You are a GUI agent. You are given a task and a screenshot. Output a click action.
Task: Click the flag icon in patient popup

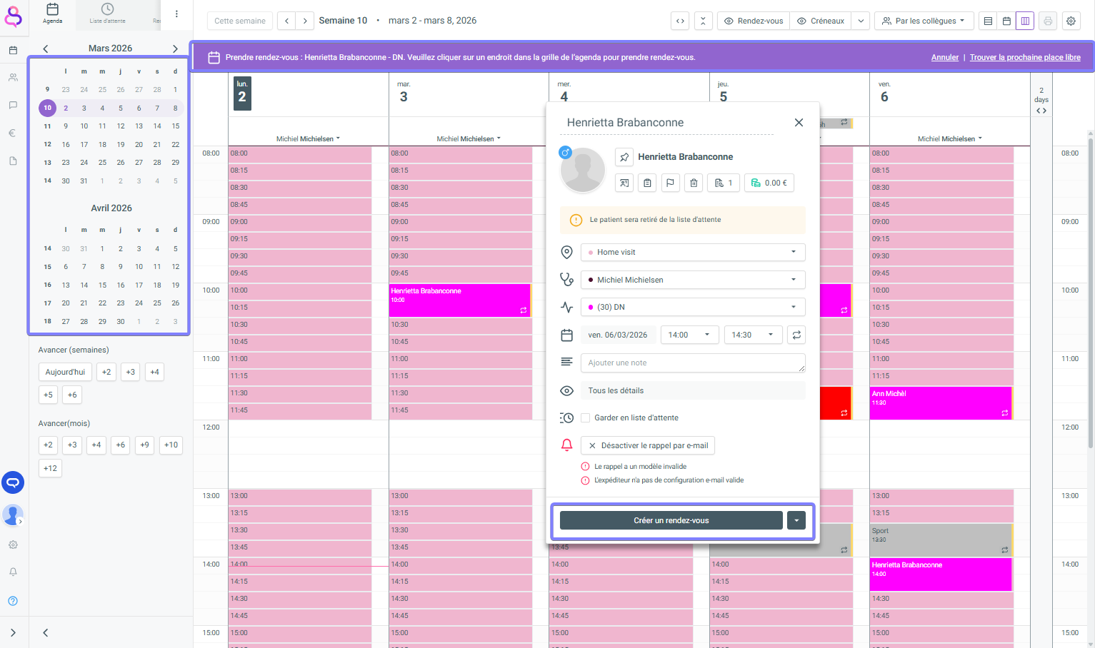(x=670, y=183)
